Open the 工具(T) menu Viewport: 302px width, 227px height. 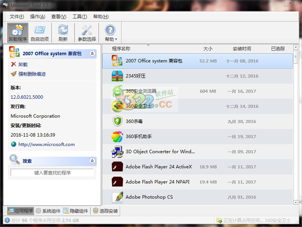[x=80, y=17]
